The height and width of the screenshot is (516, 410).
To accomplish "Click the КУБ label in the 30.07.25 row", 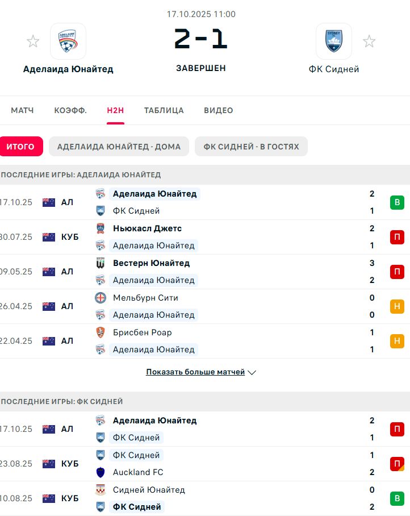I will (x=70, y=237).
